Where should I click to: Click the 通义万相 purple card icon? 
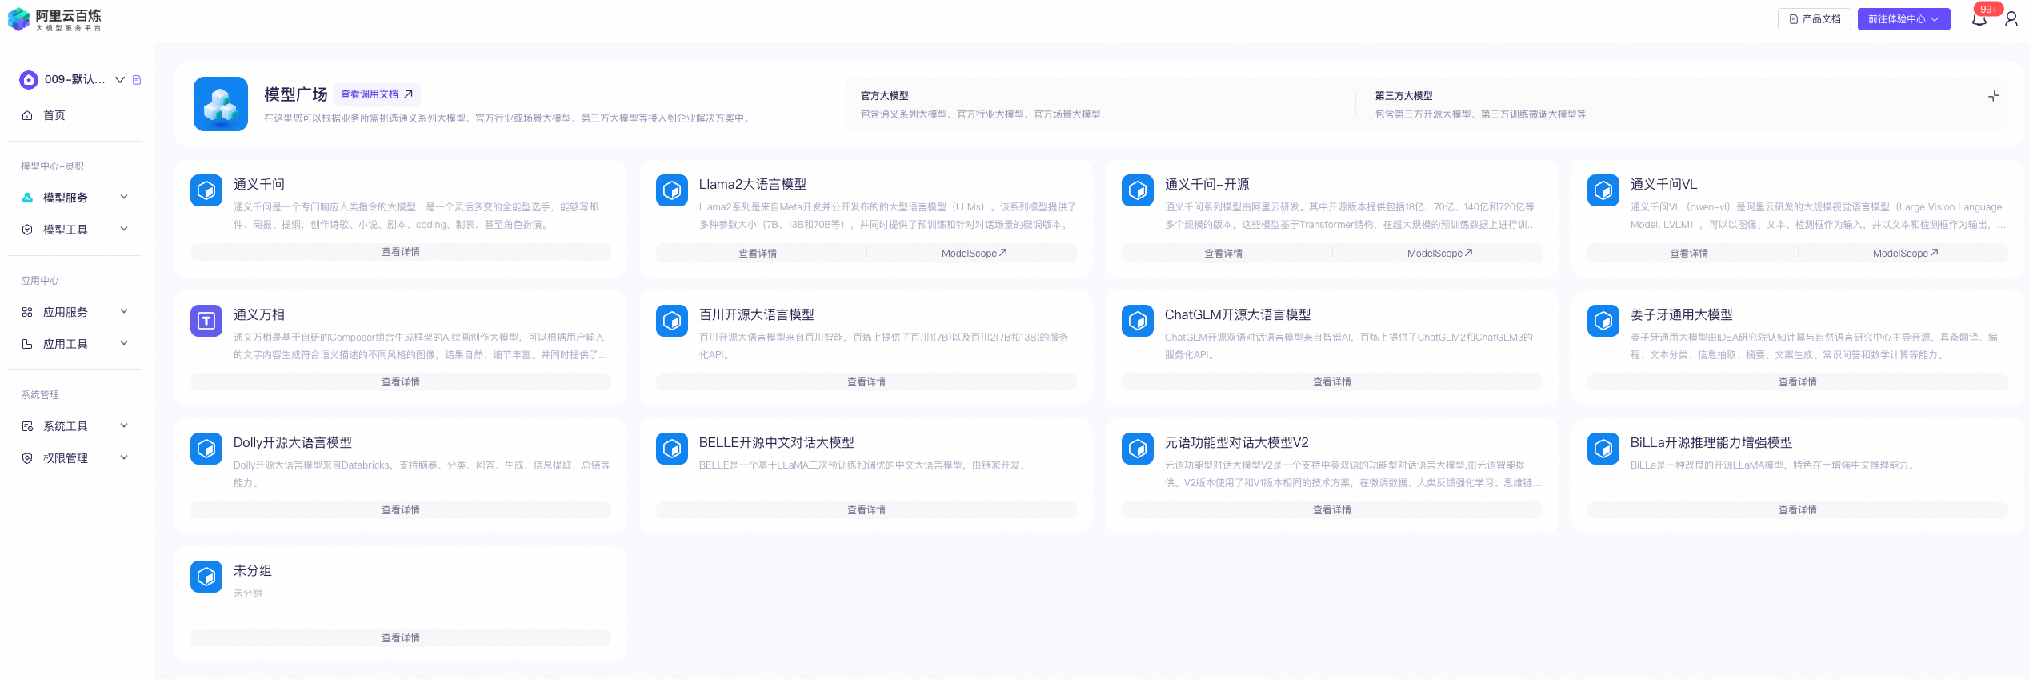click(206, 321)
